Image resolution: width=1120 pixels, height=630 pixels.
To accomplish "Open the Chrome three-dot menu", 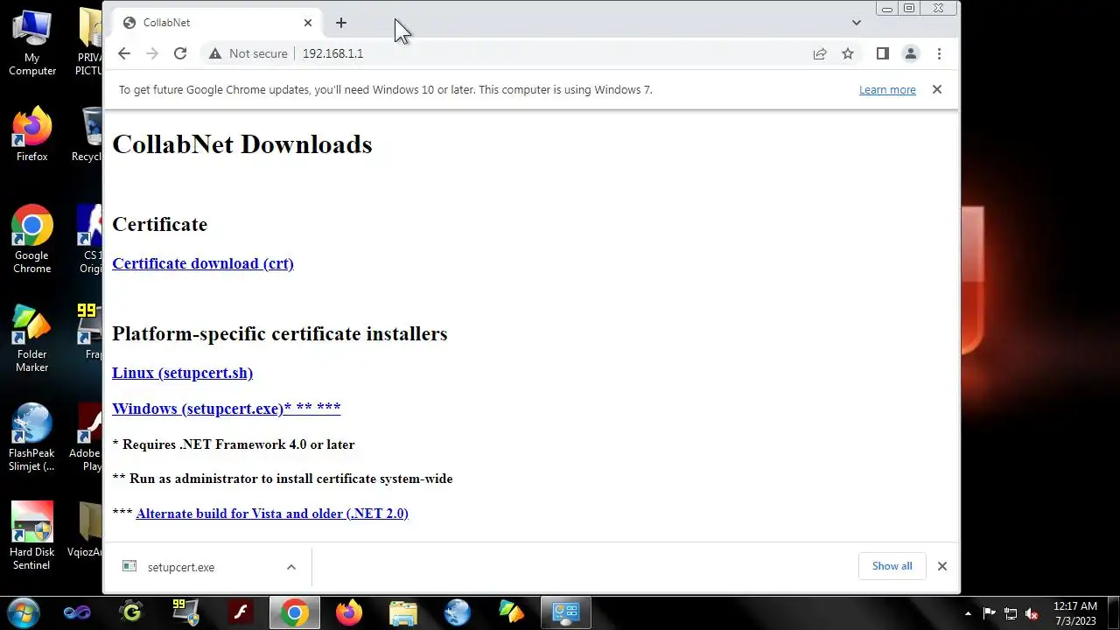I will pyautogui.click(x=939, y=53).
